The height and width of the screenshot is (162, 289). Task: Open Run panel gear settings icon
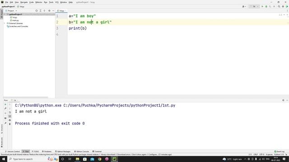coord(283,100)
